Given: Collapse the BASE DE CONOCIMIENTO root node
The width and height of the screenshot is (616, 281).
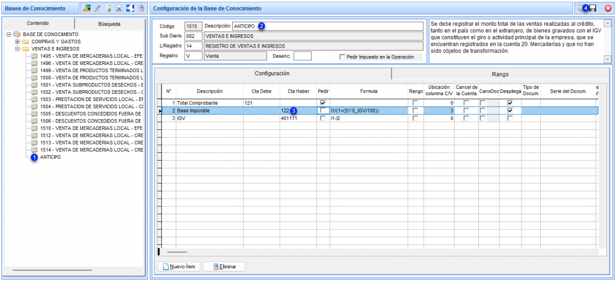Looking at the screenshot, I should click(8, 34).
